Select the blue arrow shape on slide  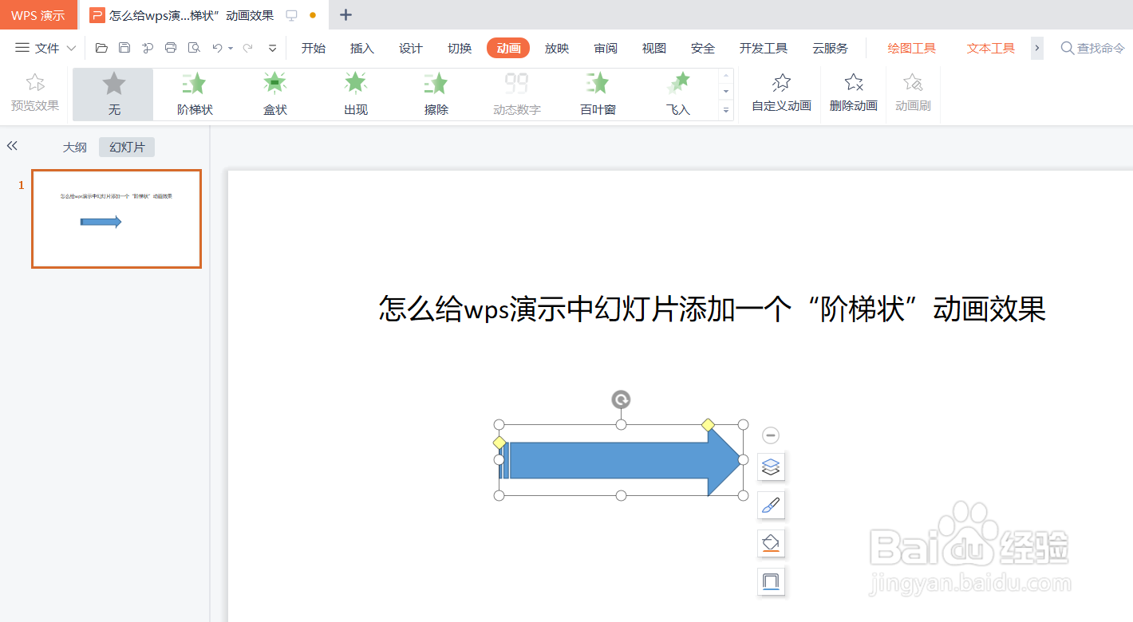click(x=622, y=460)
